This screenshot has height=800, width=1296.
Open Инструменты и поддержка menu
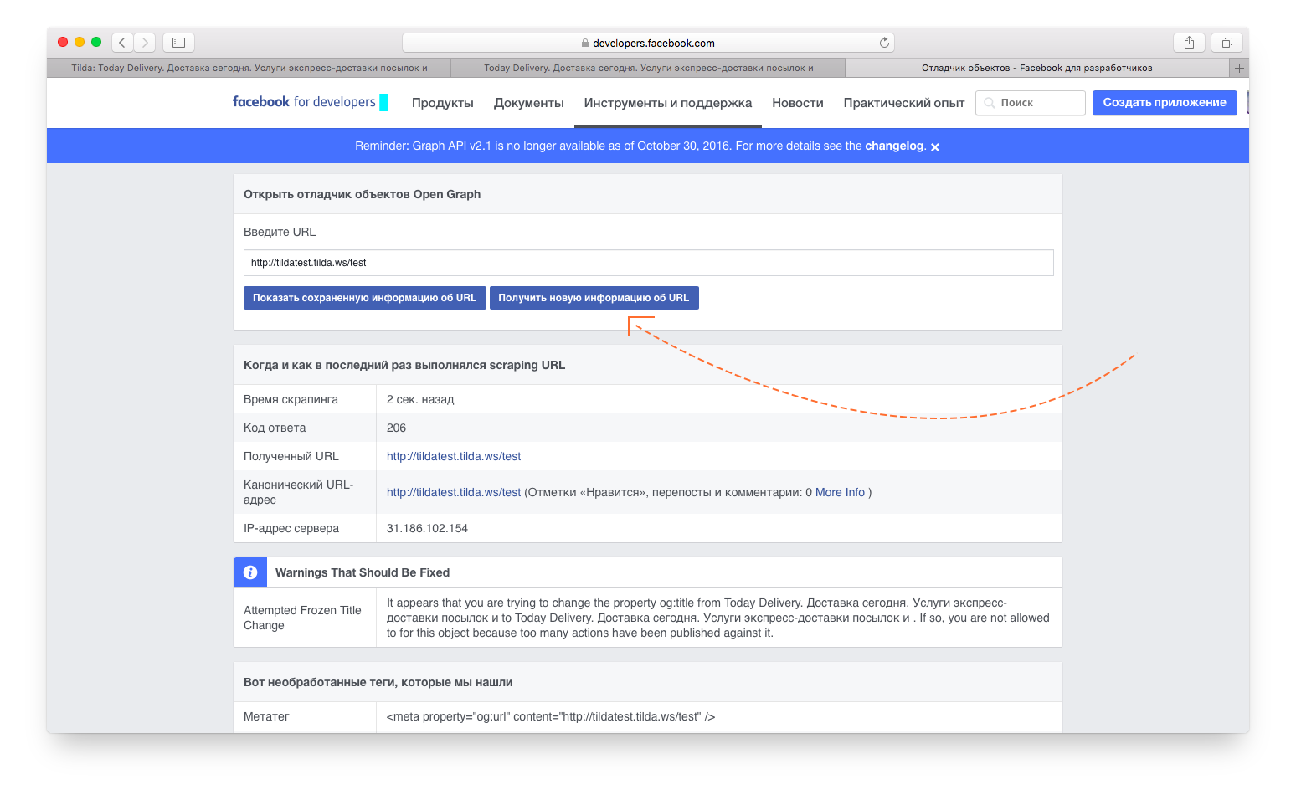(668, 103)
